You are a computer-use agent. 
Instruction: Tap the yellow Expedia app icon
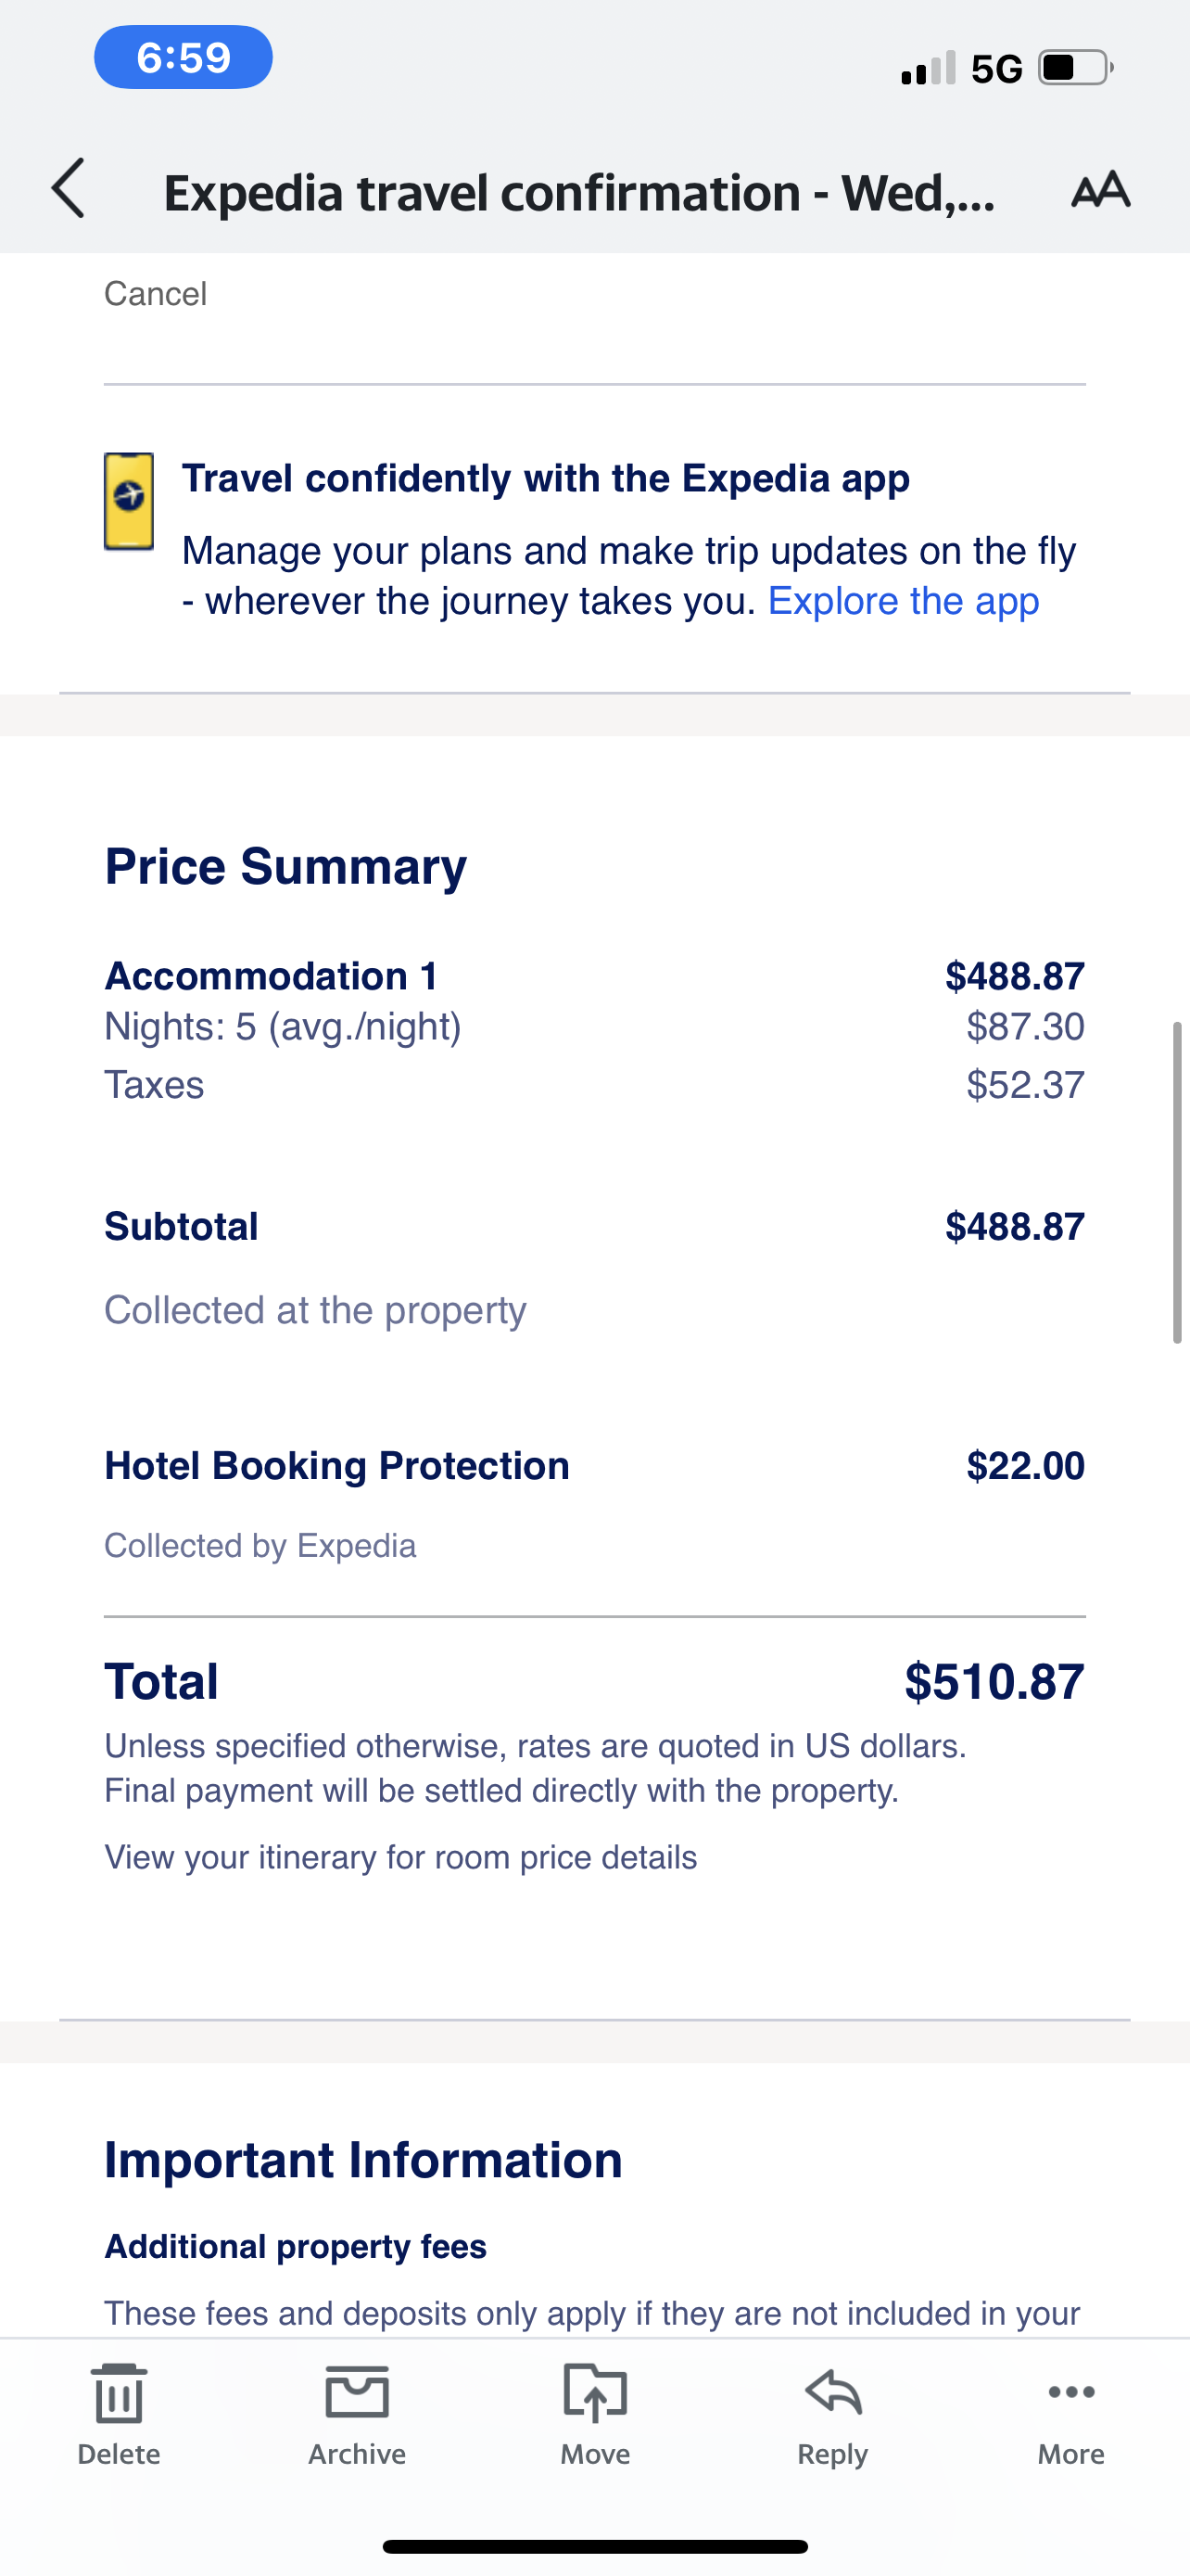tap(129, 501)
